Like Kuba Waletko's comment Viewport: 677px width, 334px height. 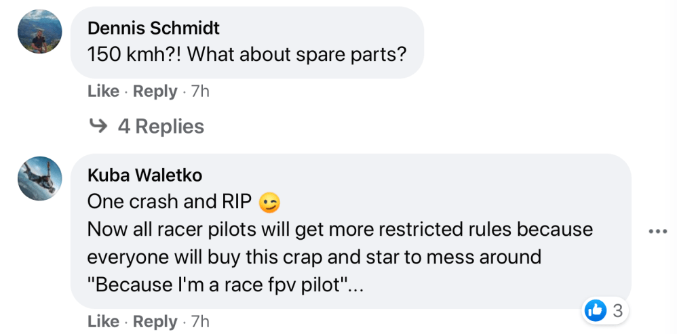(103, 321)
